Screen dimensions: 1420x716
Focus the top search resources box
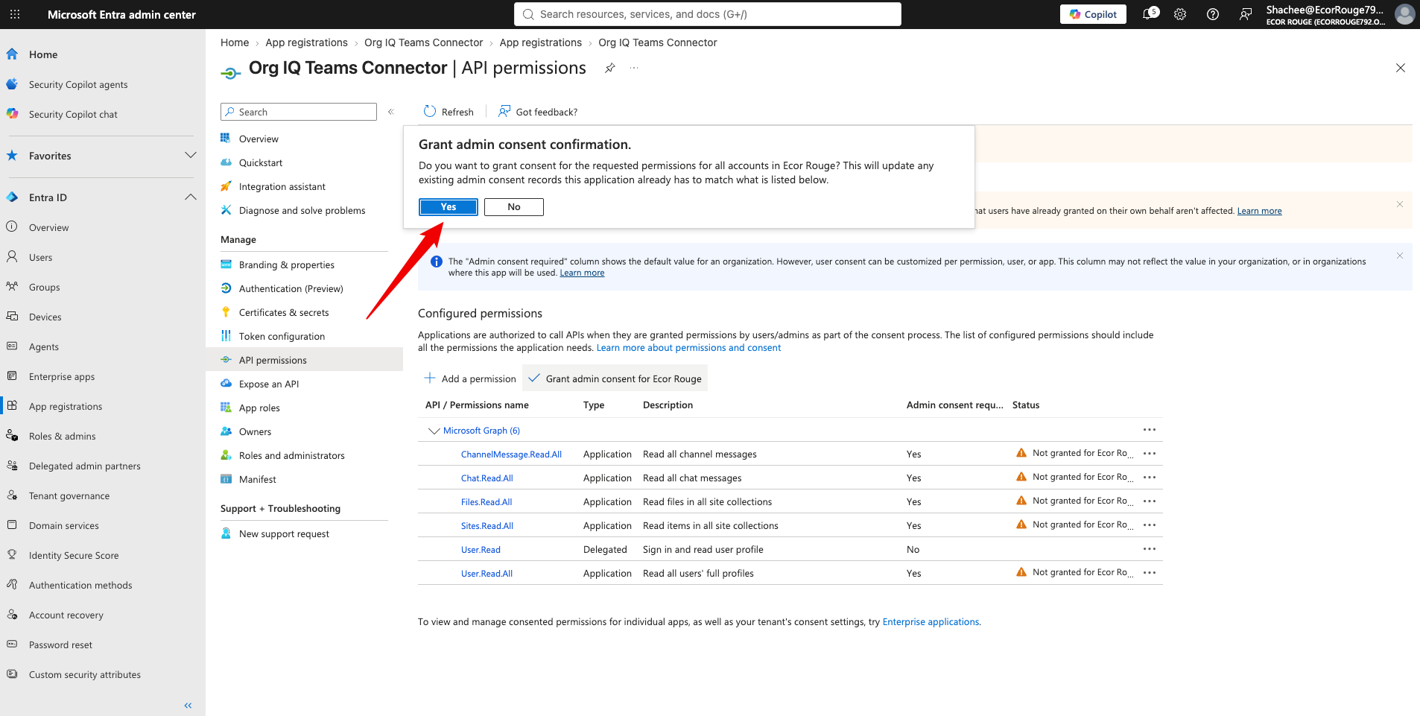click(708, 14)
